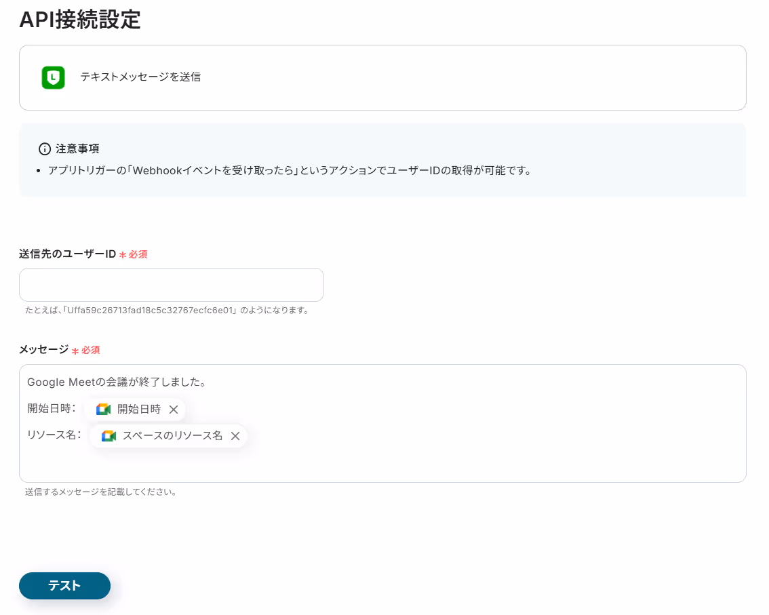This screenshot has height=615, width=769.
Task: Click the メッセージ field label
Action: (44, 350)
